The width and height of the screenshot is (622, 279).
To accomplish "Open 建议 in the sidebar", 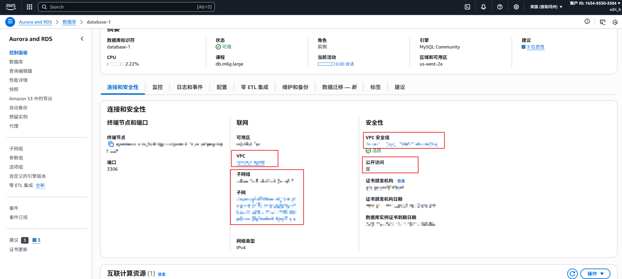I will [x=14, y=240].
